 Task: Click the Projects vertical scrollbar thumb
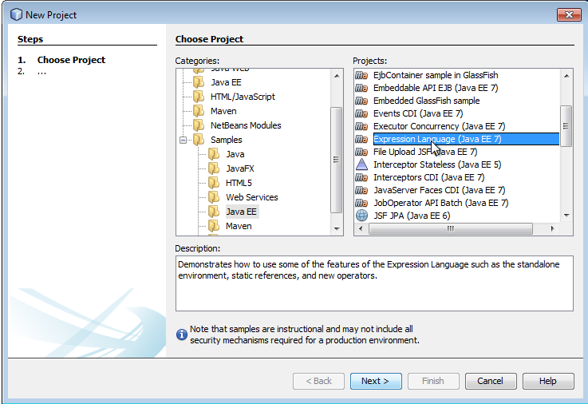(x=566, y=125)
